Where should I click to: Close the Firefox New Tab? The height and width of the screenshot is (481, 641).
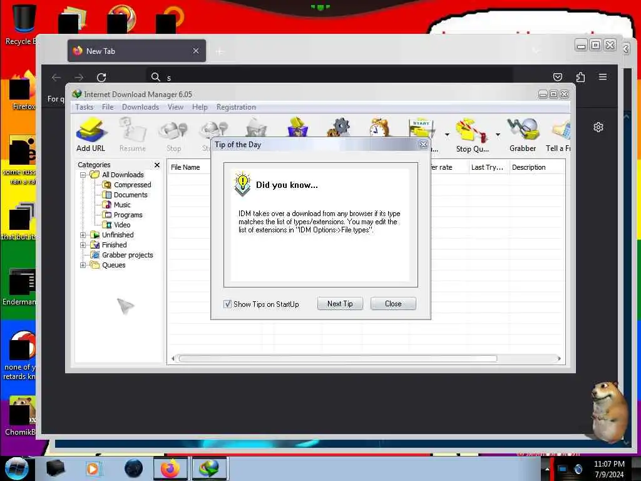tap(196, 51)
